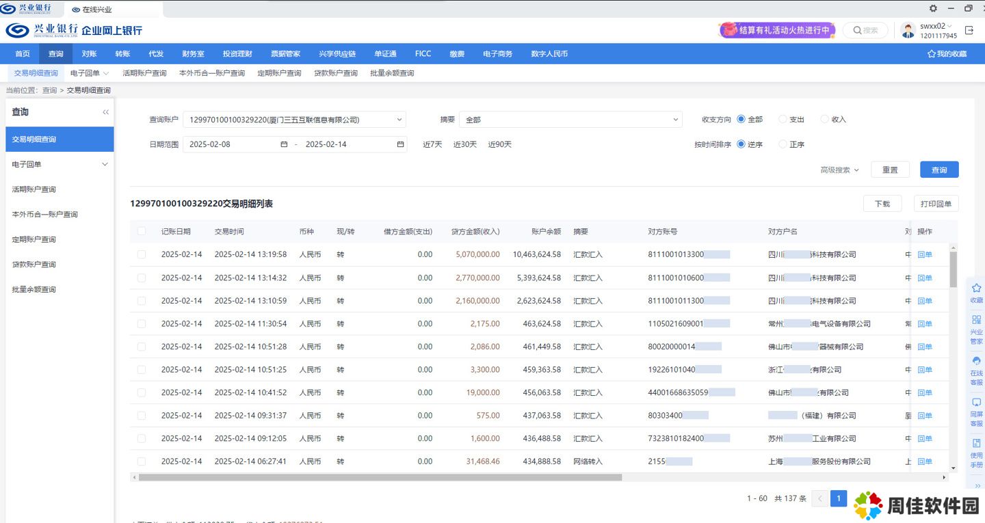Open 兴业管家 icon on right rail
The width and height of the screenshot is (985, 523).
coord(976,320)
